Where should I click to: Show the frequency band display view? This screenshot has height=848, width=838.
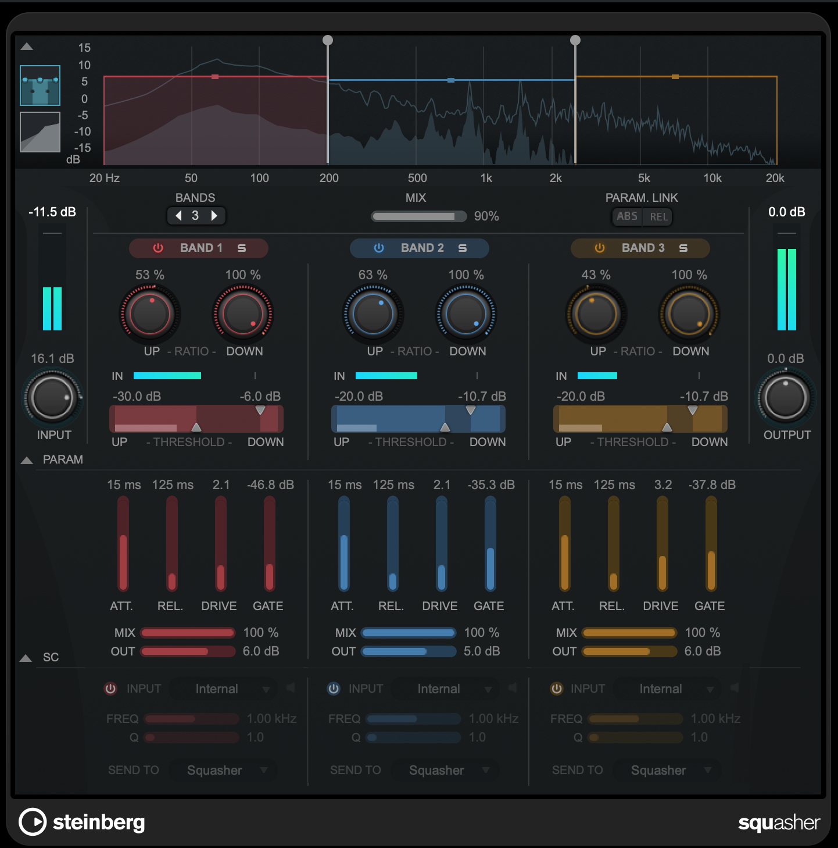40,85
